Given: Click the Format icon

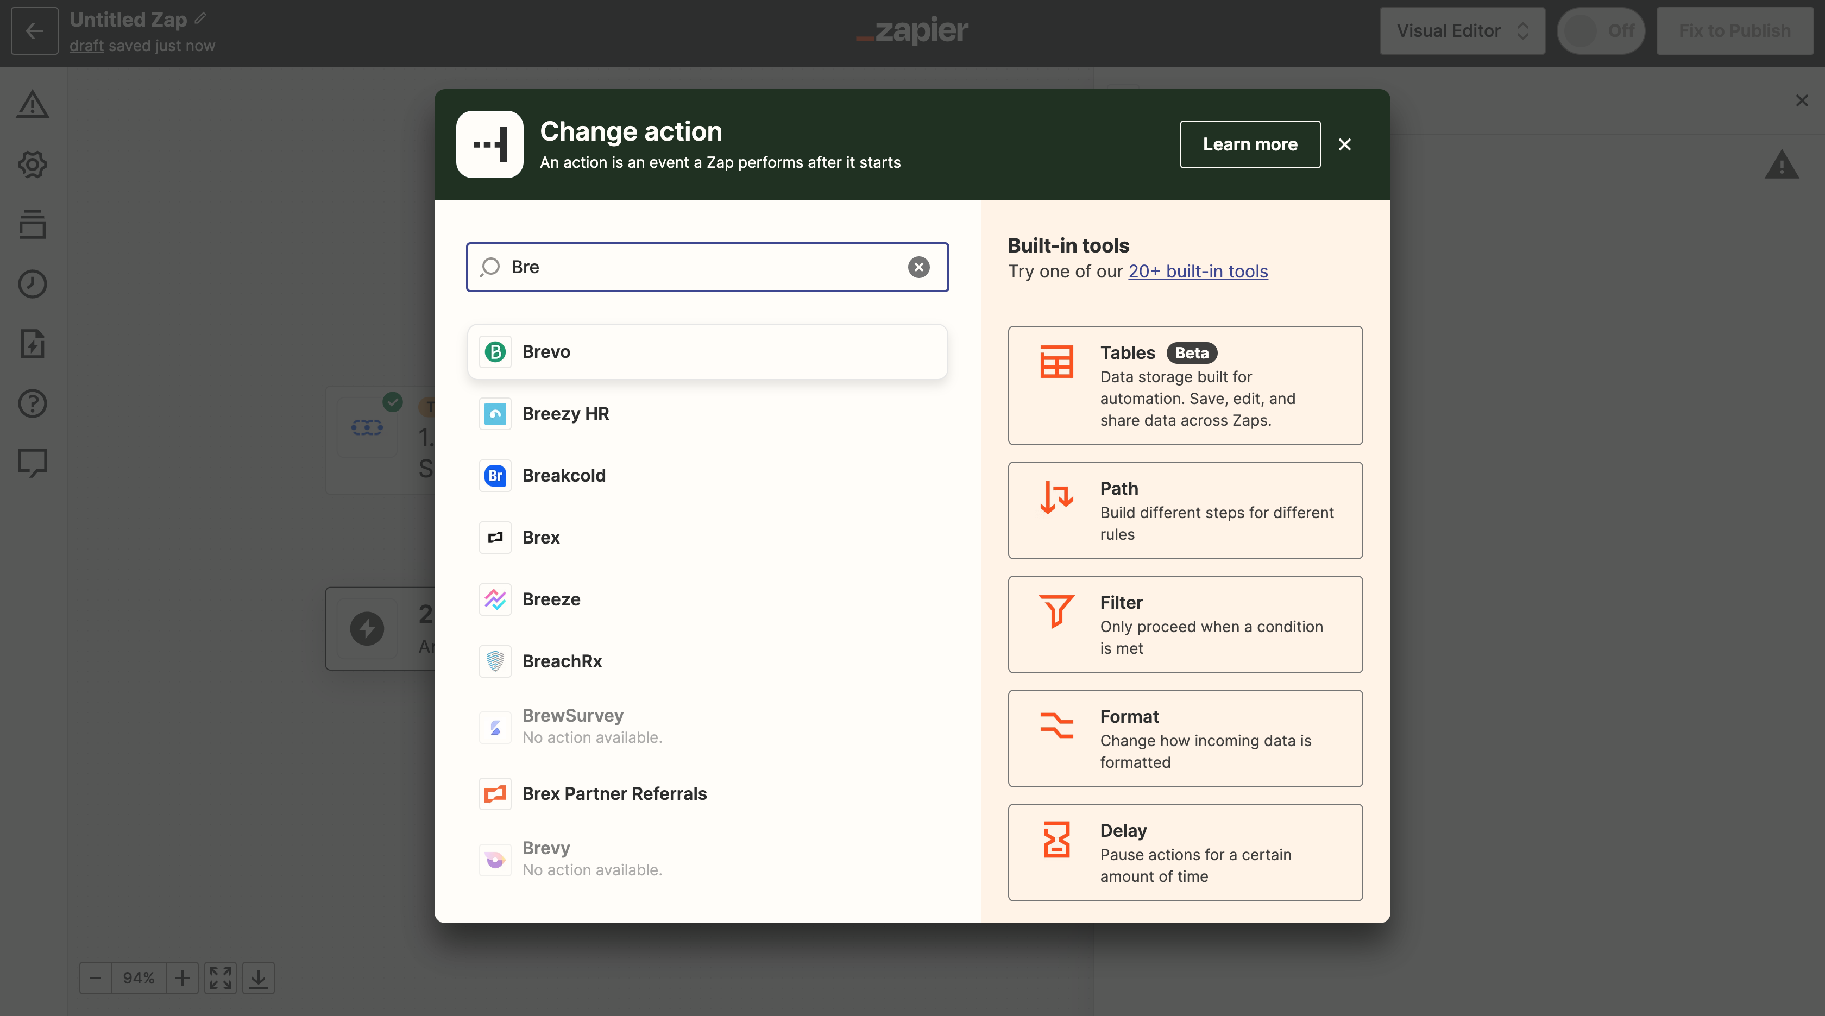Looking at the screenshot, I should coord(1056,725).
